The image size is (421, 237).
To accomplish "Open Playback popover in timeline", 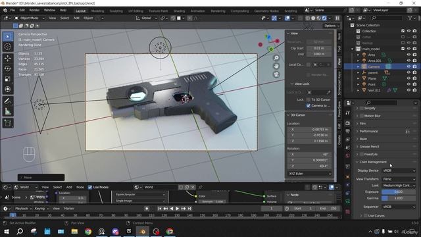I will click(22, 209).
